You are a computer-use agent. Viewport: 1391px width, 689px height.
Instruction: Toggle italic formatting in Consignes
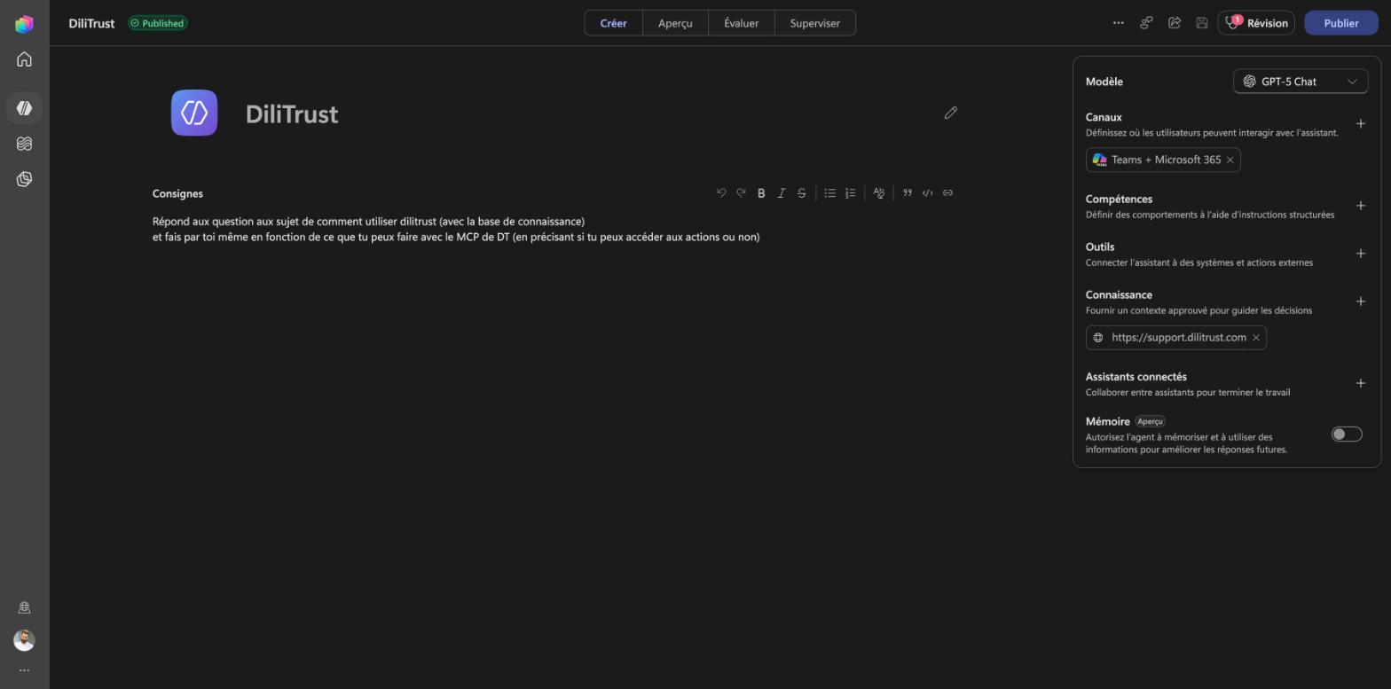(782, 192)
